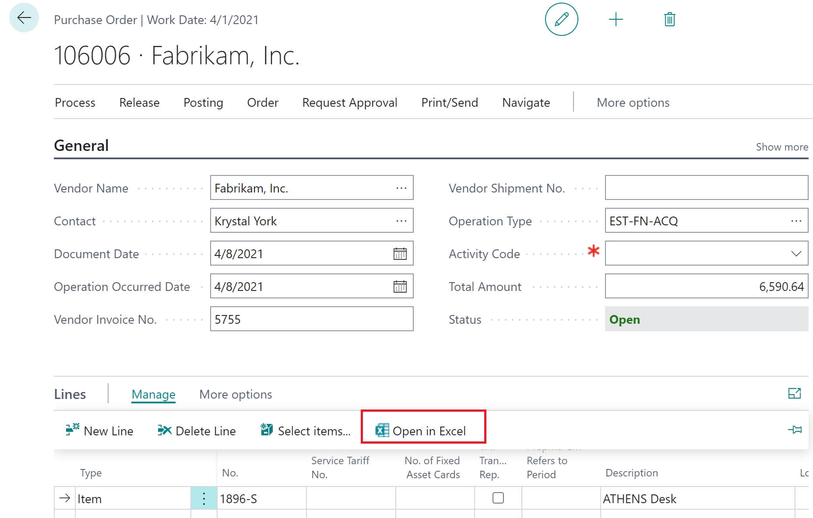Click Delete Line action
The image size is (813, 518).
[197, 430]
